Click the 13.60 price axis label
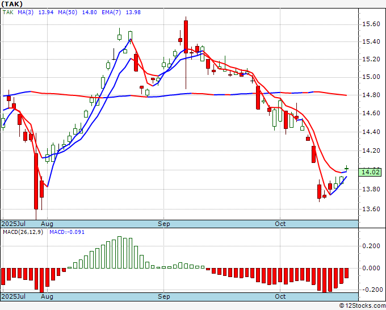The image size is (386, 310). click(371, 209)
